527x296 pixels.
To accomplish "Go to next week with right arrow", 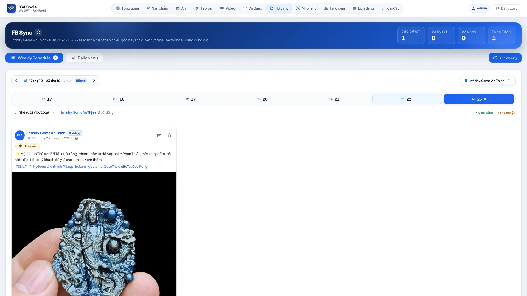I will 94,81.
